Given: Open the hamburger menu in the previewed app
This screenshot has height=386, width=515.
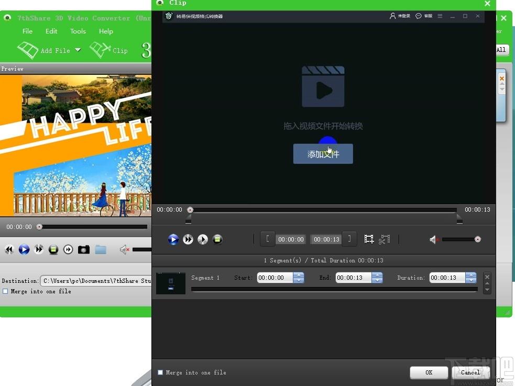Looking at the screenshot, I should [x=440, y=16].
